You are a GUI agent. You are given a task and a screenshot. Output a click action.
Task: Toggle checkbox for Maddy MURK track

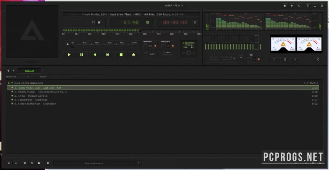point(12,92)
